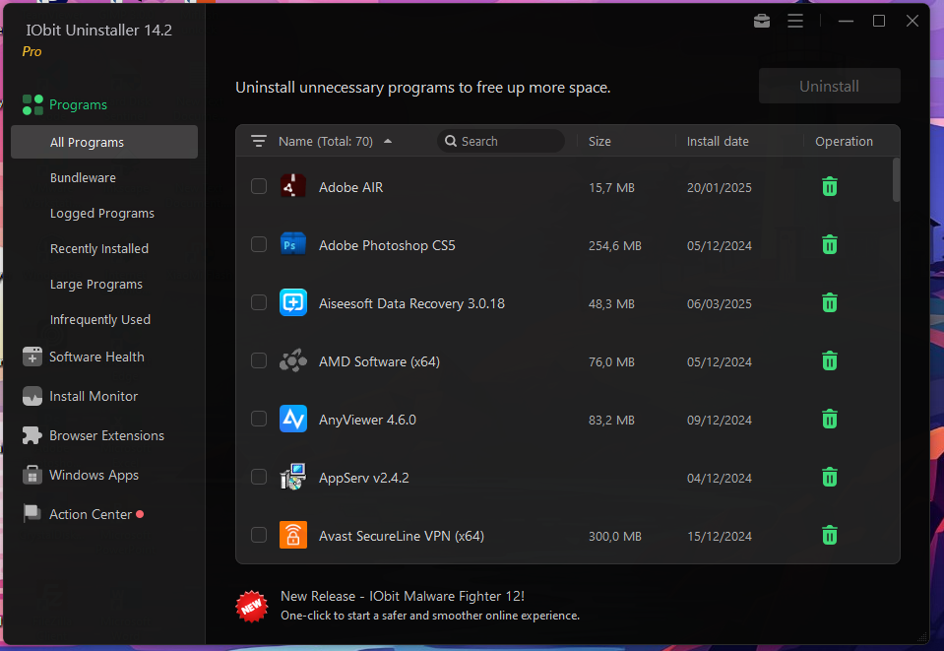This screenshot has width=944, height=651.
Task: Uninstall Adobe Photoshop CS5 via trash icon
Action: [830, 245]
